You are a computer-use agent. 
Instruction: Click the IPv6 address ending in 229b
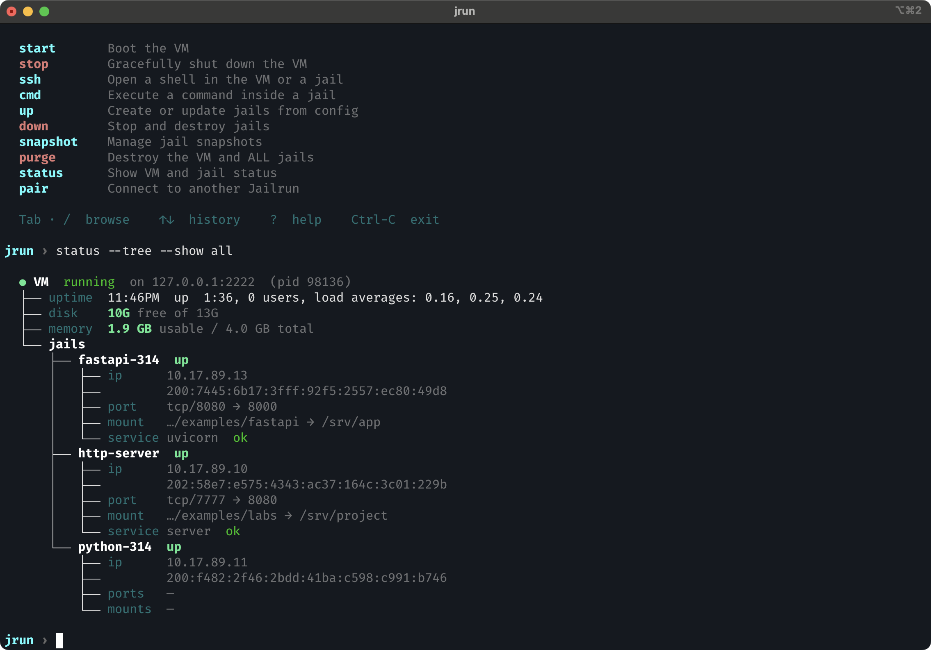coord(307,484)
